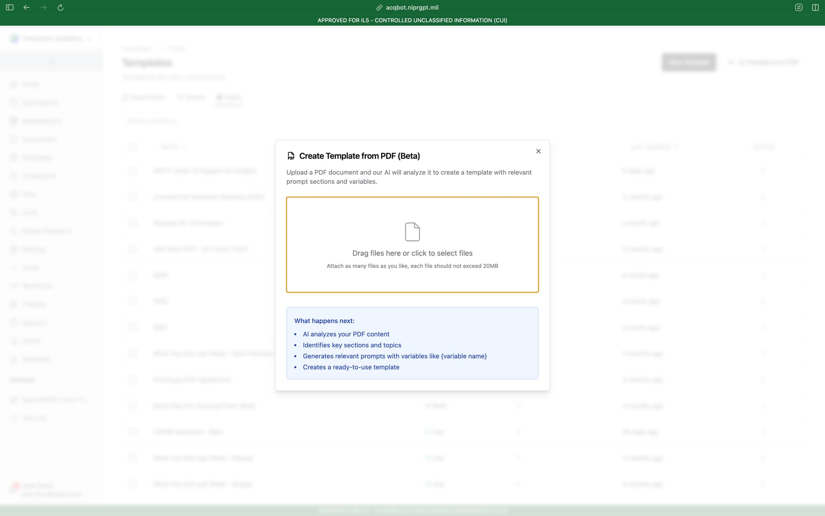Viewport: 825px width, 516px height.
Task: Click the document icon in the upload area
Action: [x=412, y=232]
